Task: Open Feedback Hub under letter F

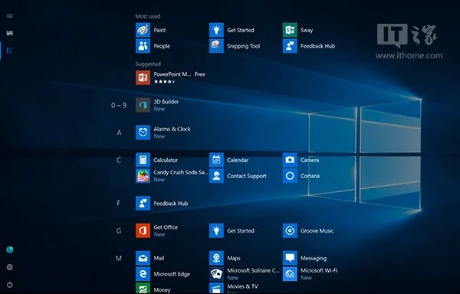Action: tap(143, 203)
